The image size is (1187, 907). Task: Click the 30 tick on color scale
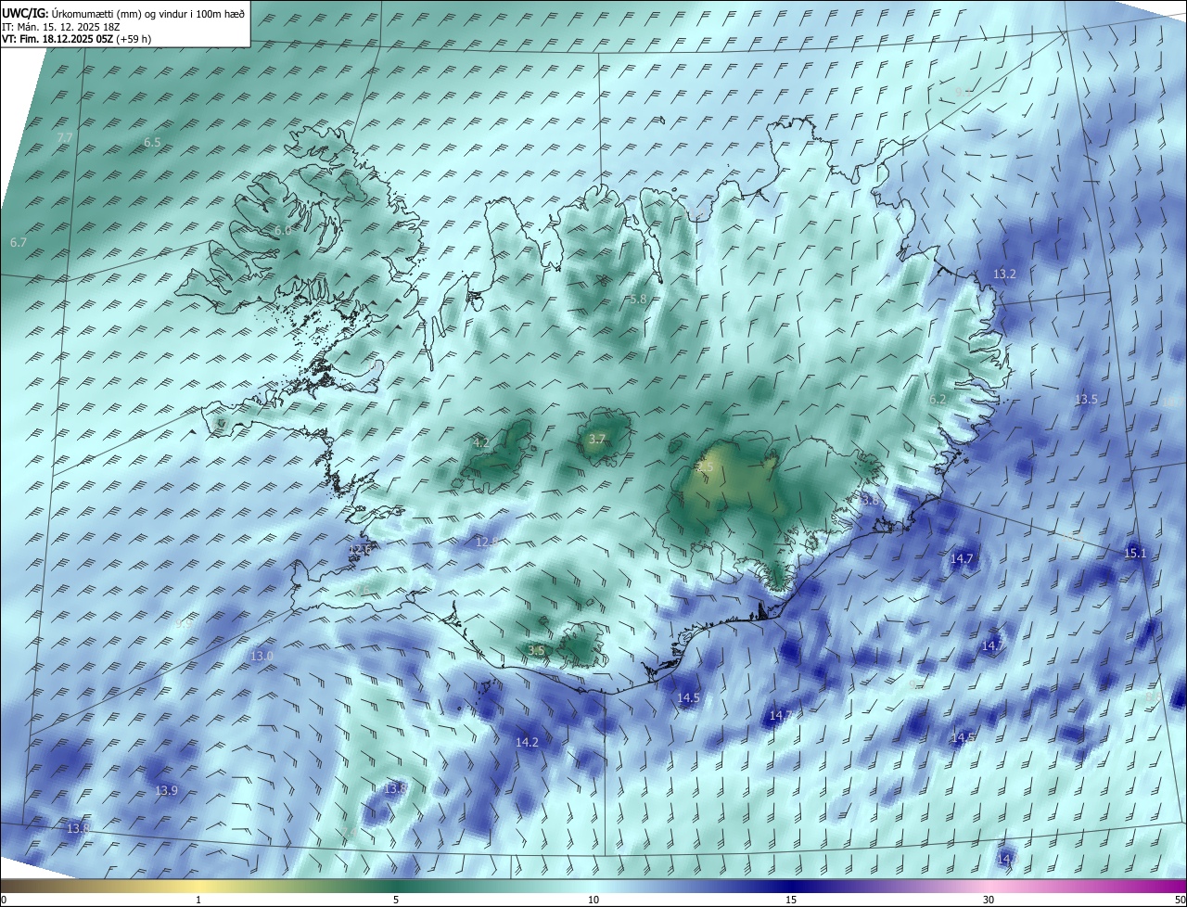tap(989, 901)
